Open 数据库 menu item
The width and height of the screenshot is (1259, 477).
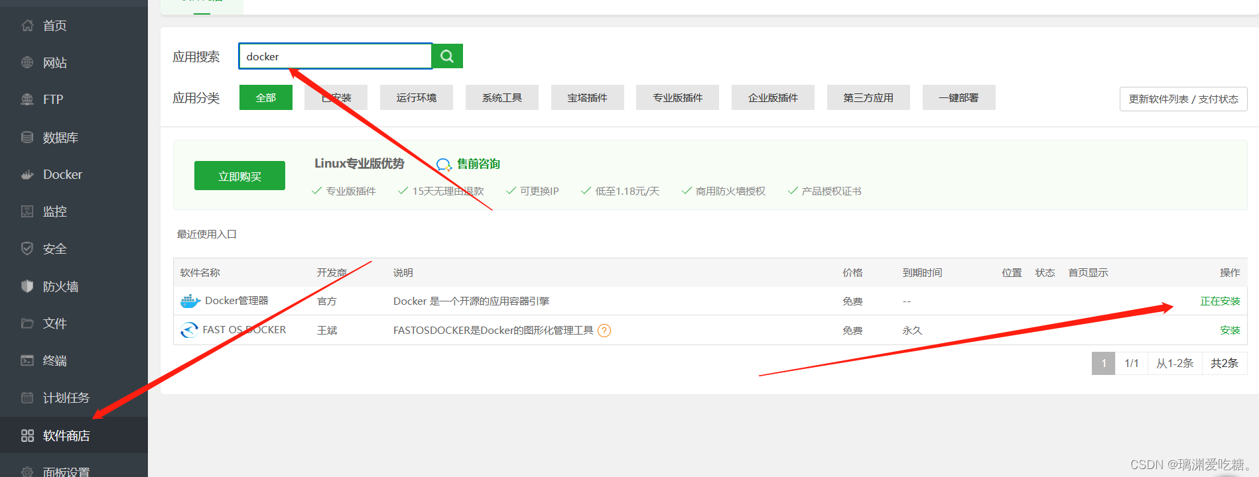pyautogui.click(x=60, y=137)
